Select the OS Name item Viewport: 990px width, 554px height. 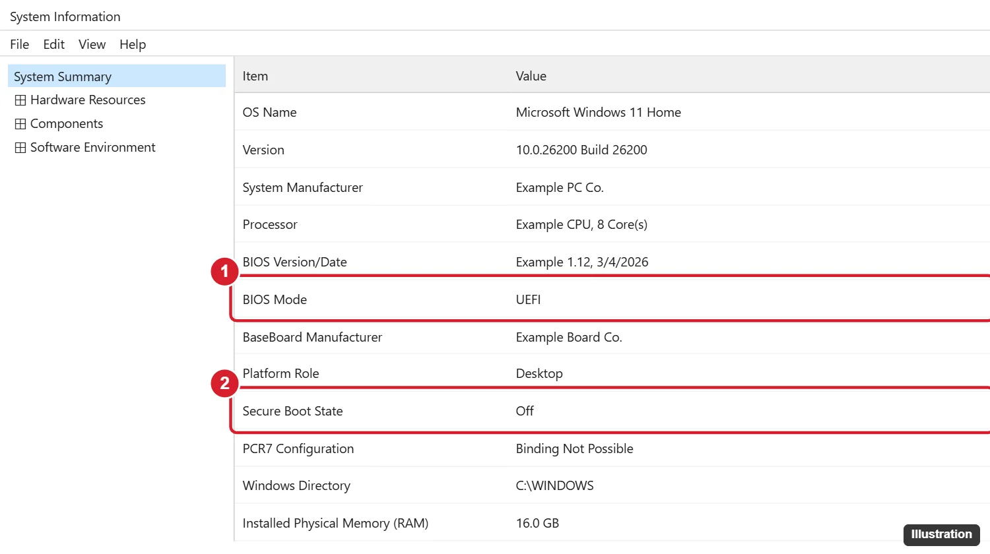(269, 112)
